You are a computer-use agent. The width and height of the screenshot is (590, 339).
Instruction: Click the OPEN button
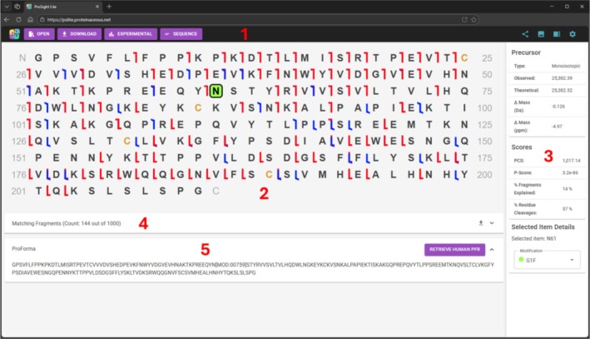(x=39, y=34)
